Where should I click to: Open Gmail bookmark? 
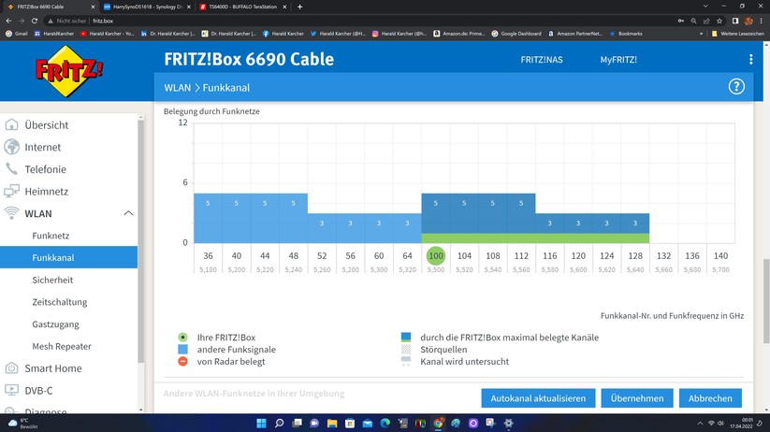click(17, 34)
